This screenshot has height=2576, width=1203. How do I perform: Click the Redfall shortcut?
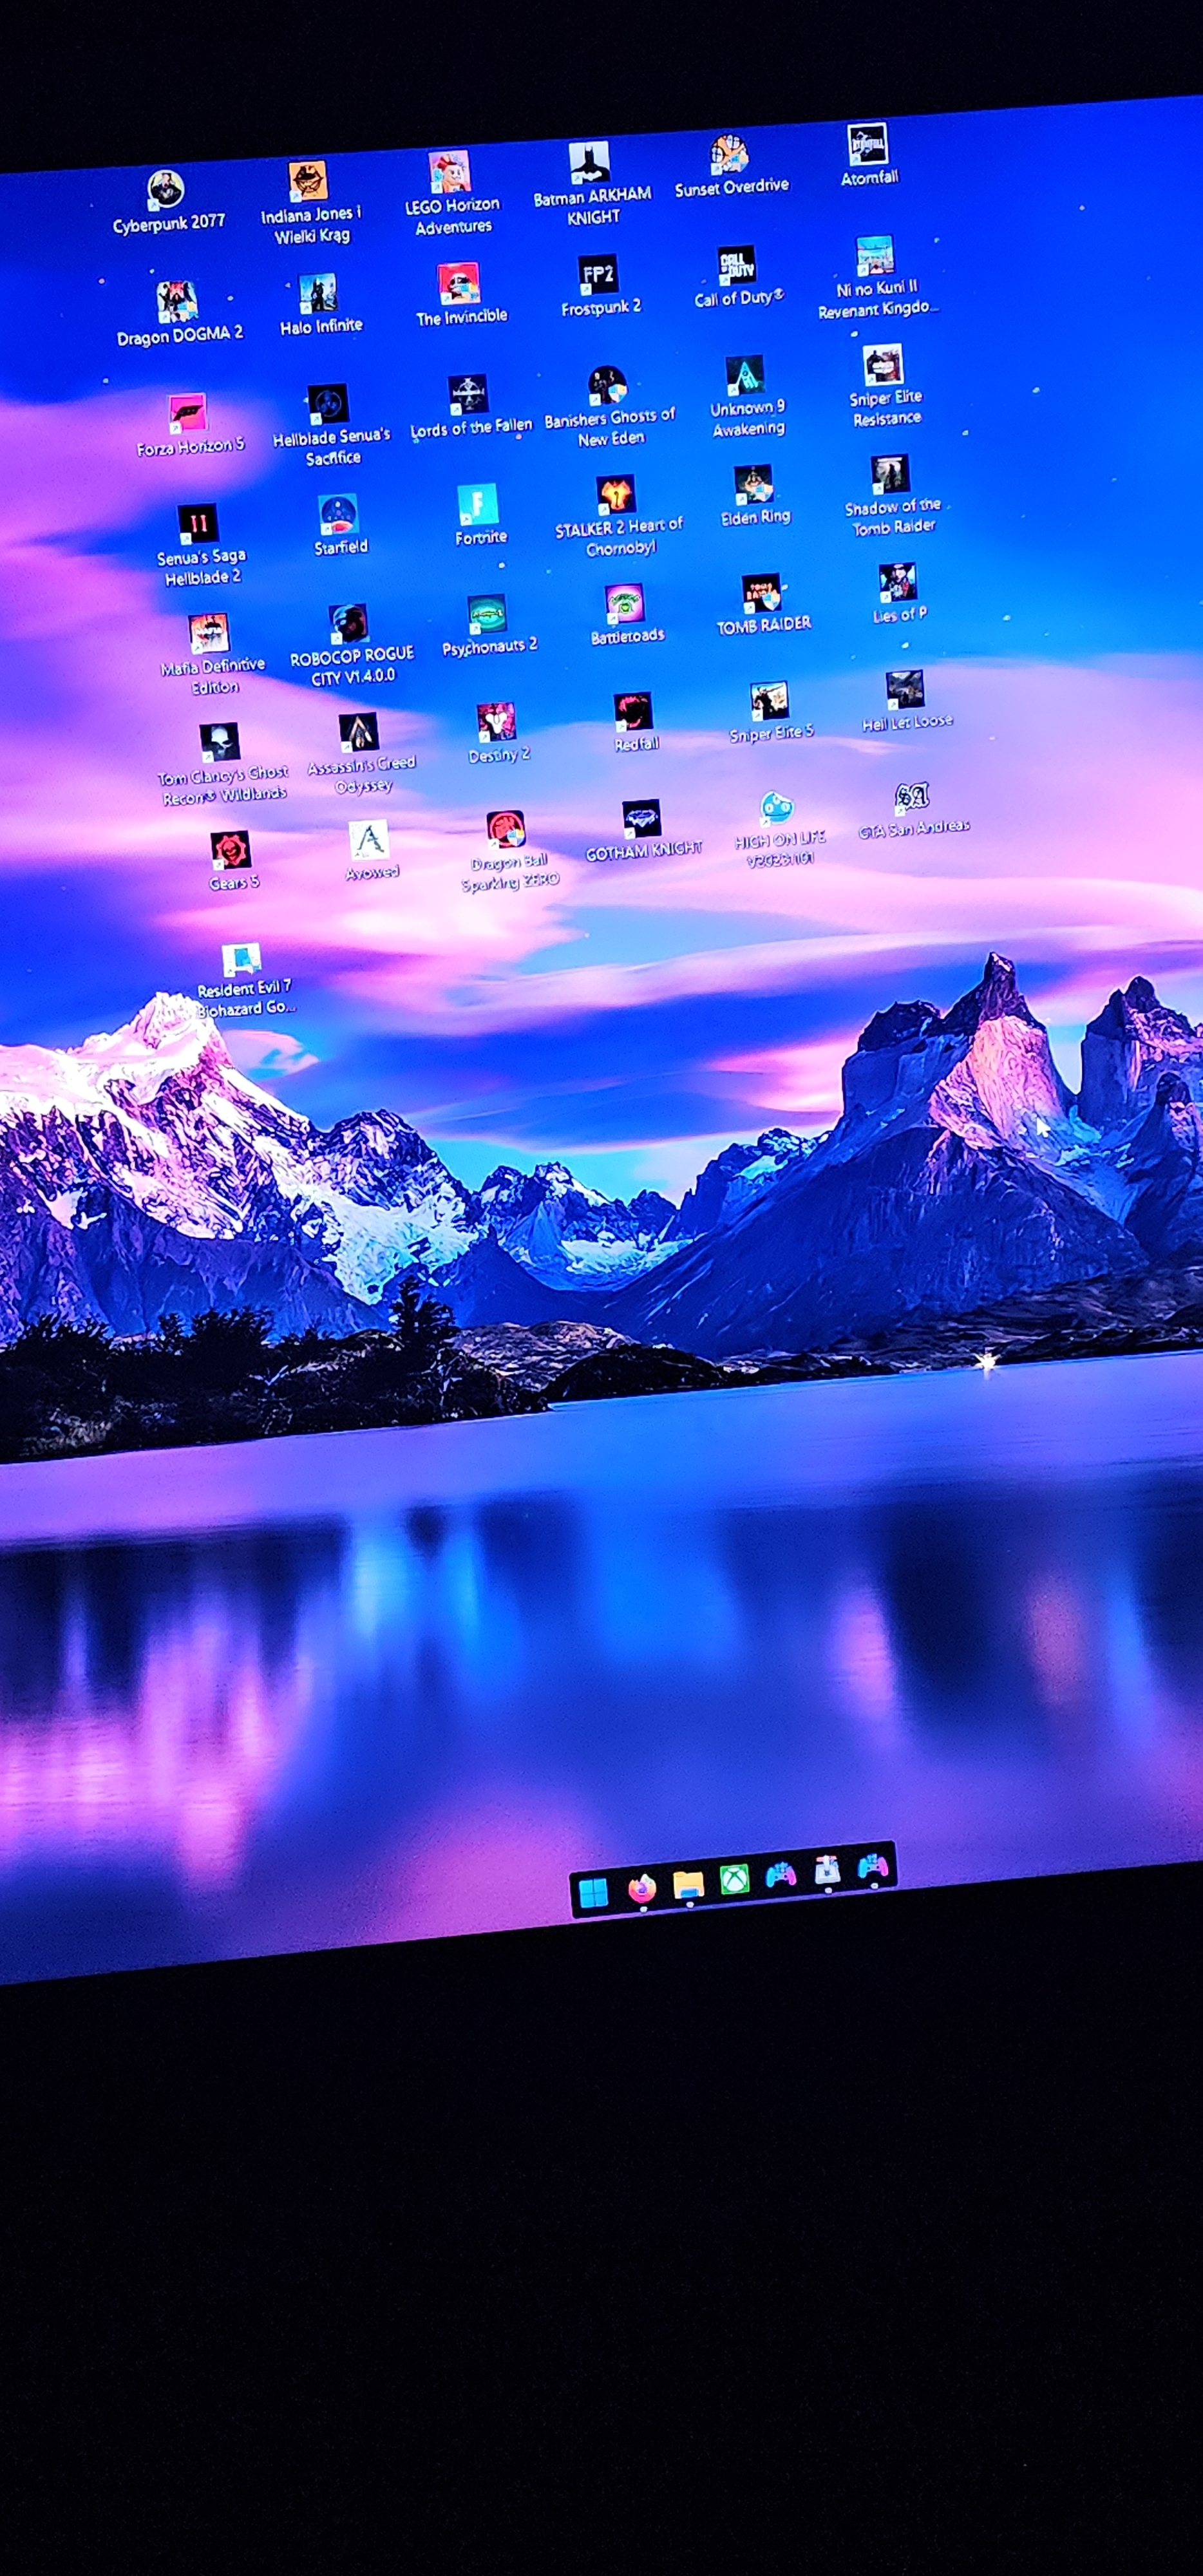tap(633, 712)
